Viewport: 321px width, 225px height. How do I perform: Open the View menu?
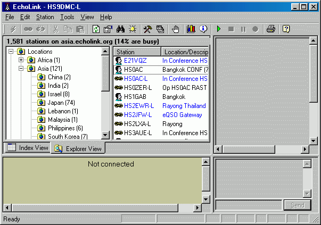coord(87,17)
